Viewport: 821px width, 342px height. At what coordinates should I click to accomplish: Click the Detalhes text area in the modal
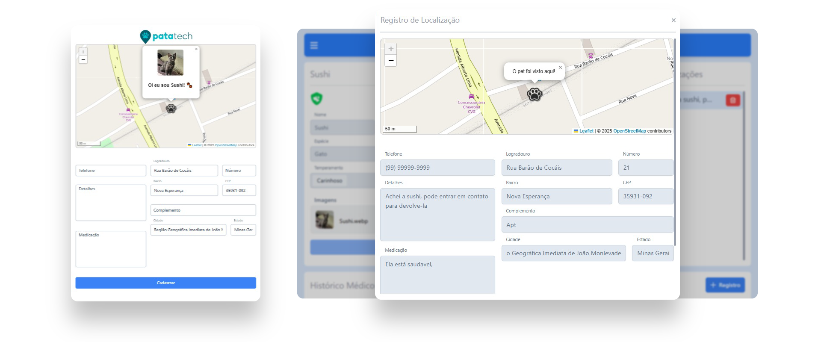[x=437, y=215]
